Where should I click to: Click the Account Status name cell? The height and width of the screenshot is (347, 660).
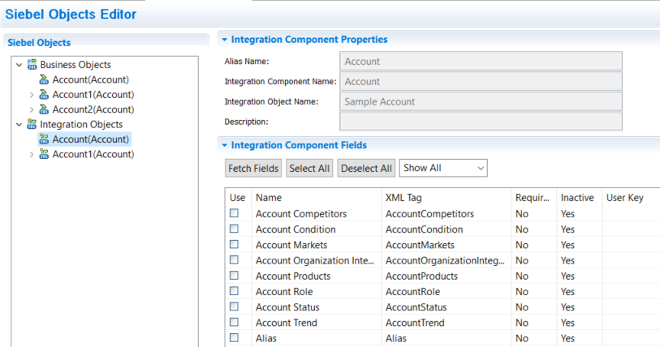[287, 307]
